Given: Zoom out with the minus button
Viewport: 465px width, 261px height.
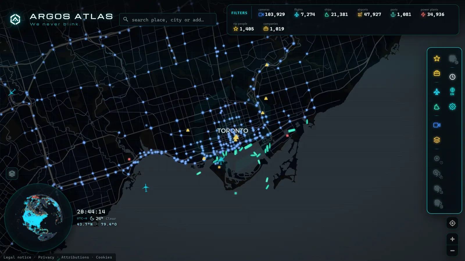Looking at the screenshot, I should (x=452, y=251).
